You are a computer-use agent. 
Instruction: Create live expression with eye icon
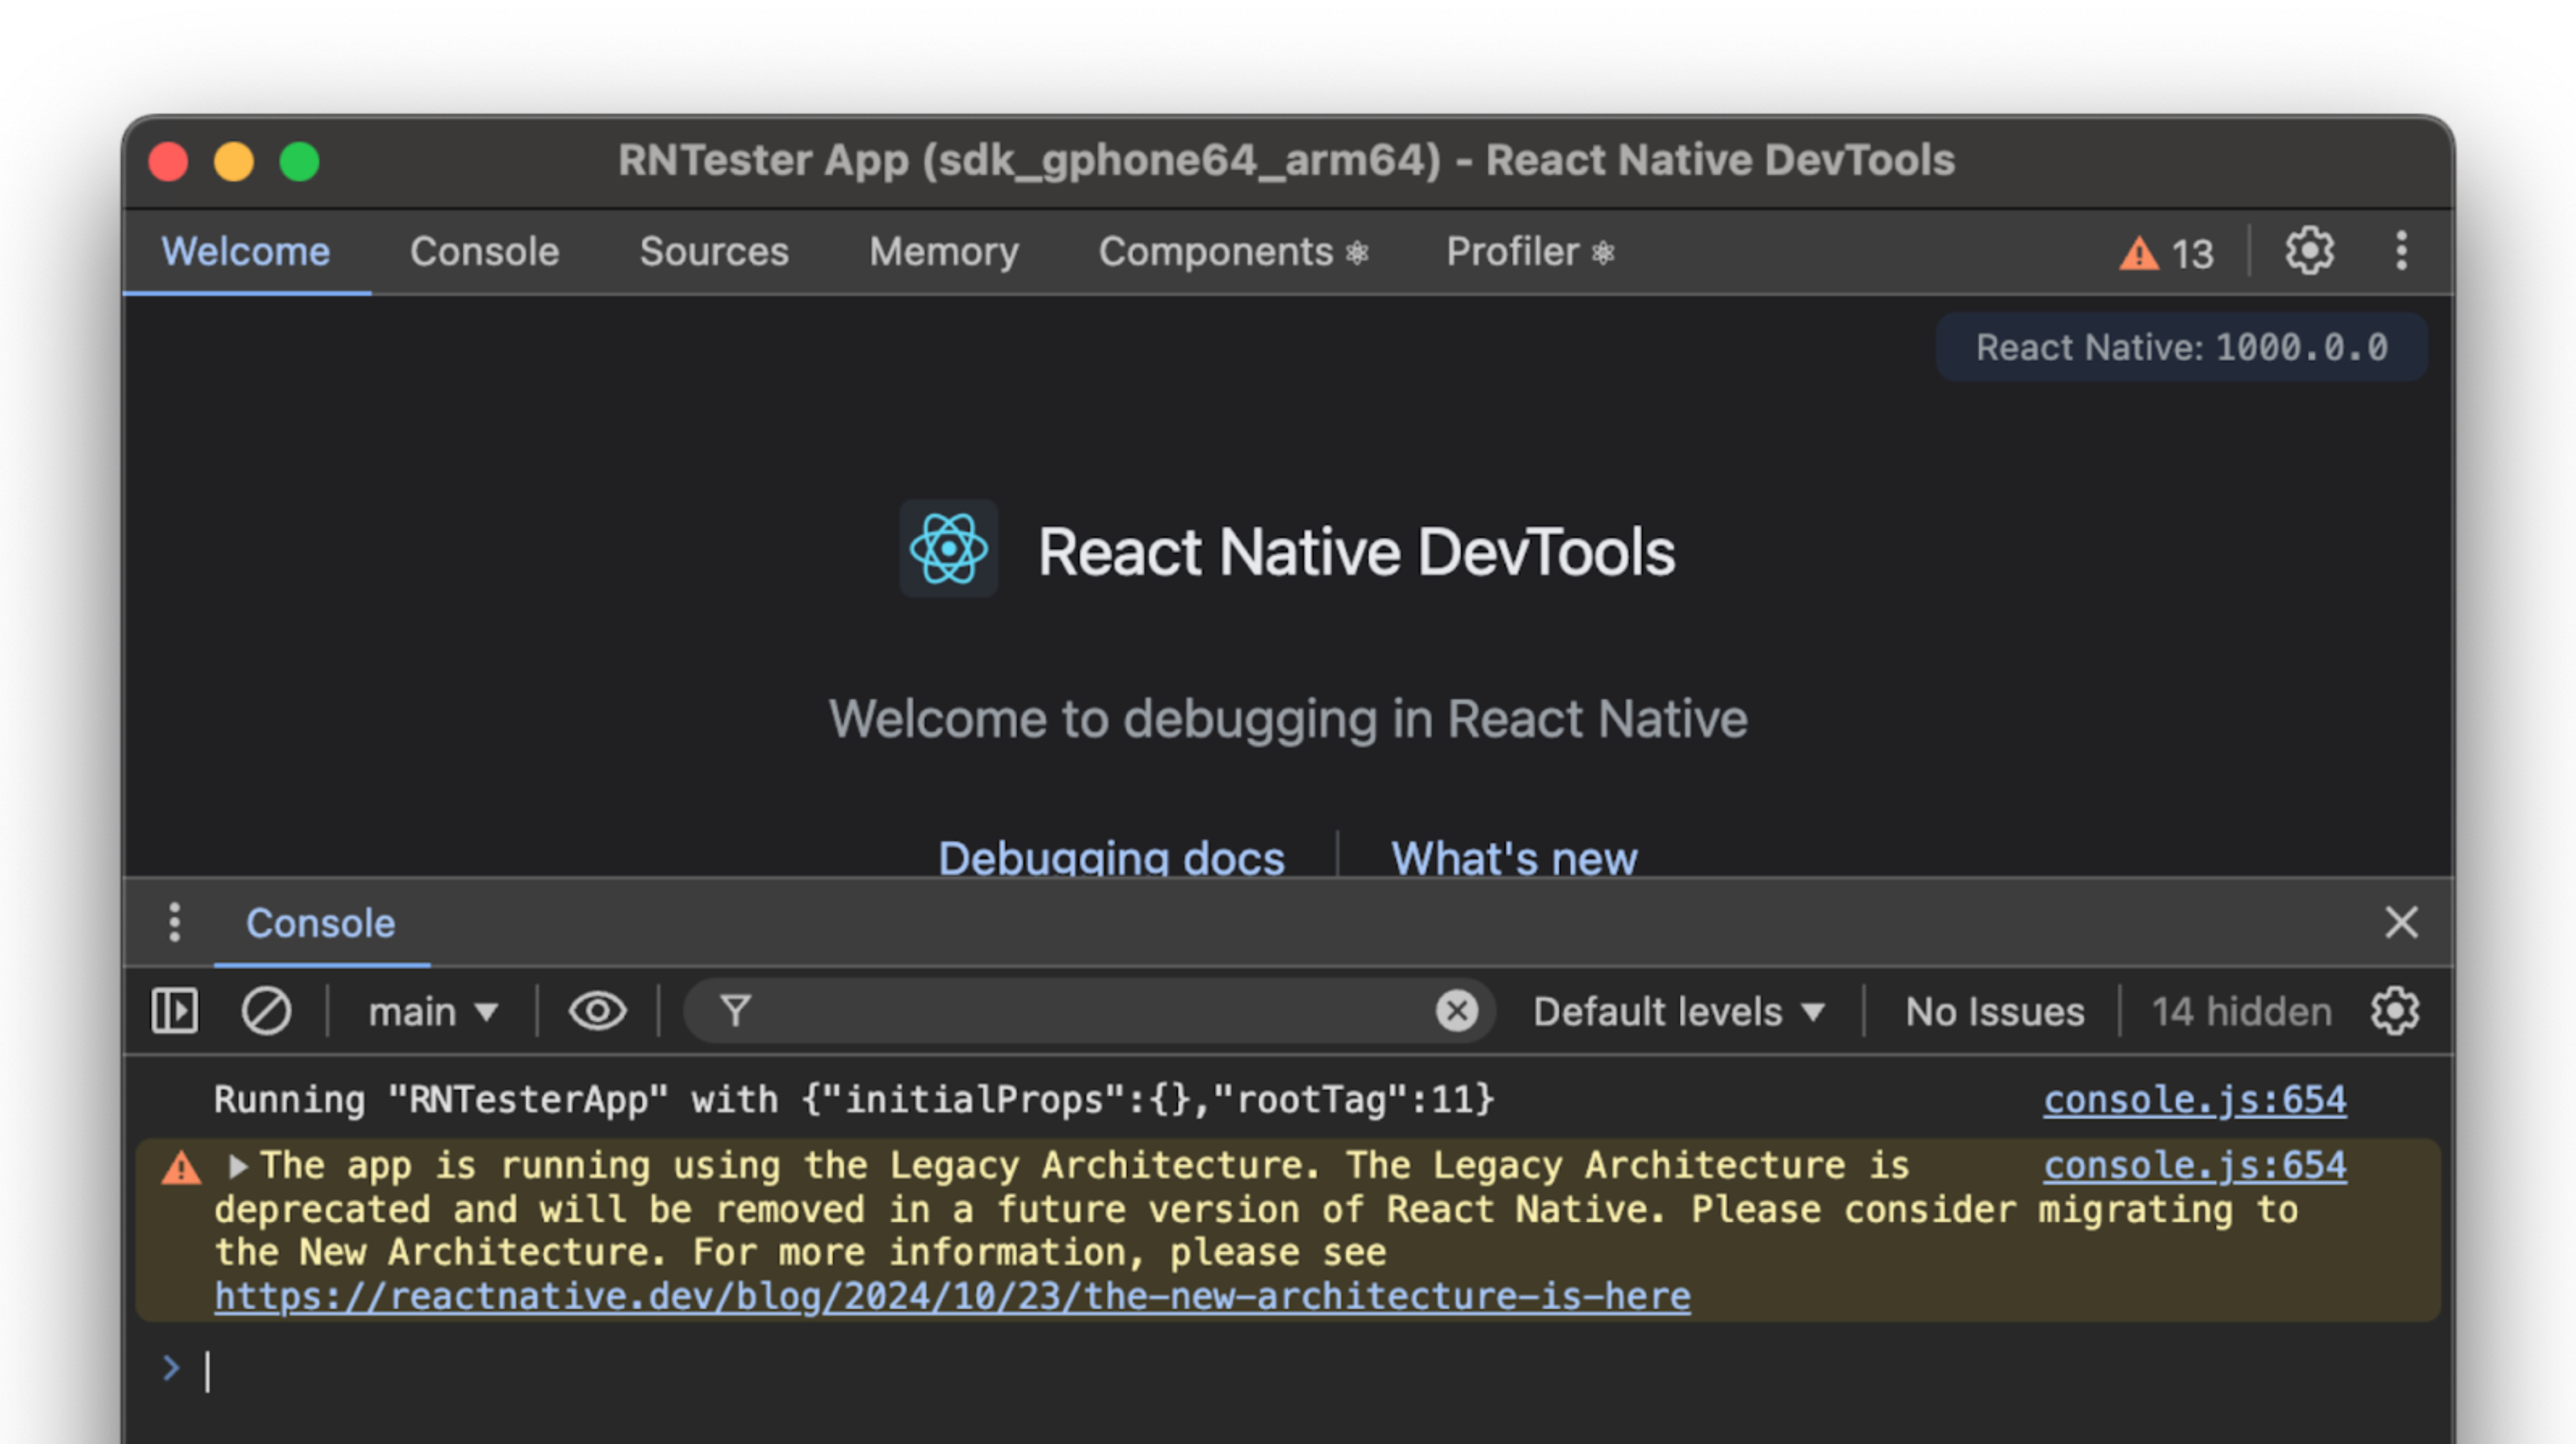(x=597, y=1011)
